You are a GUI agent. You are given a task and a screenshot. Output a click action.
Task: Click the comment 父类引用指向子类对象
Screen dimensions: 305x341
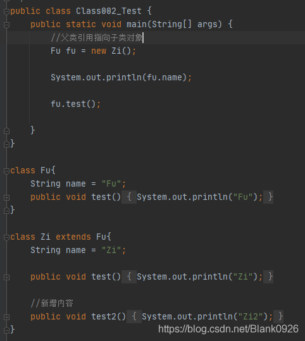click(97, 37)
